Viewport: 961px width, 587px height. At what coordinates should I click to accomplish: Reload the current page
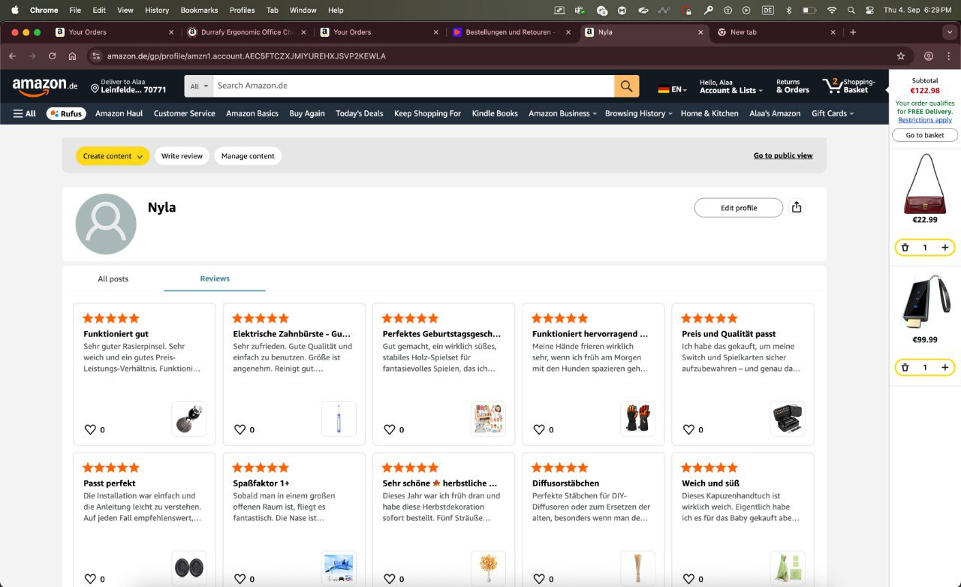[x=52, y=56]
